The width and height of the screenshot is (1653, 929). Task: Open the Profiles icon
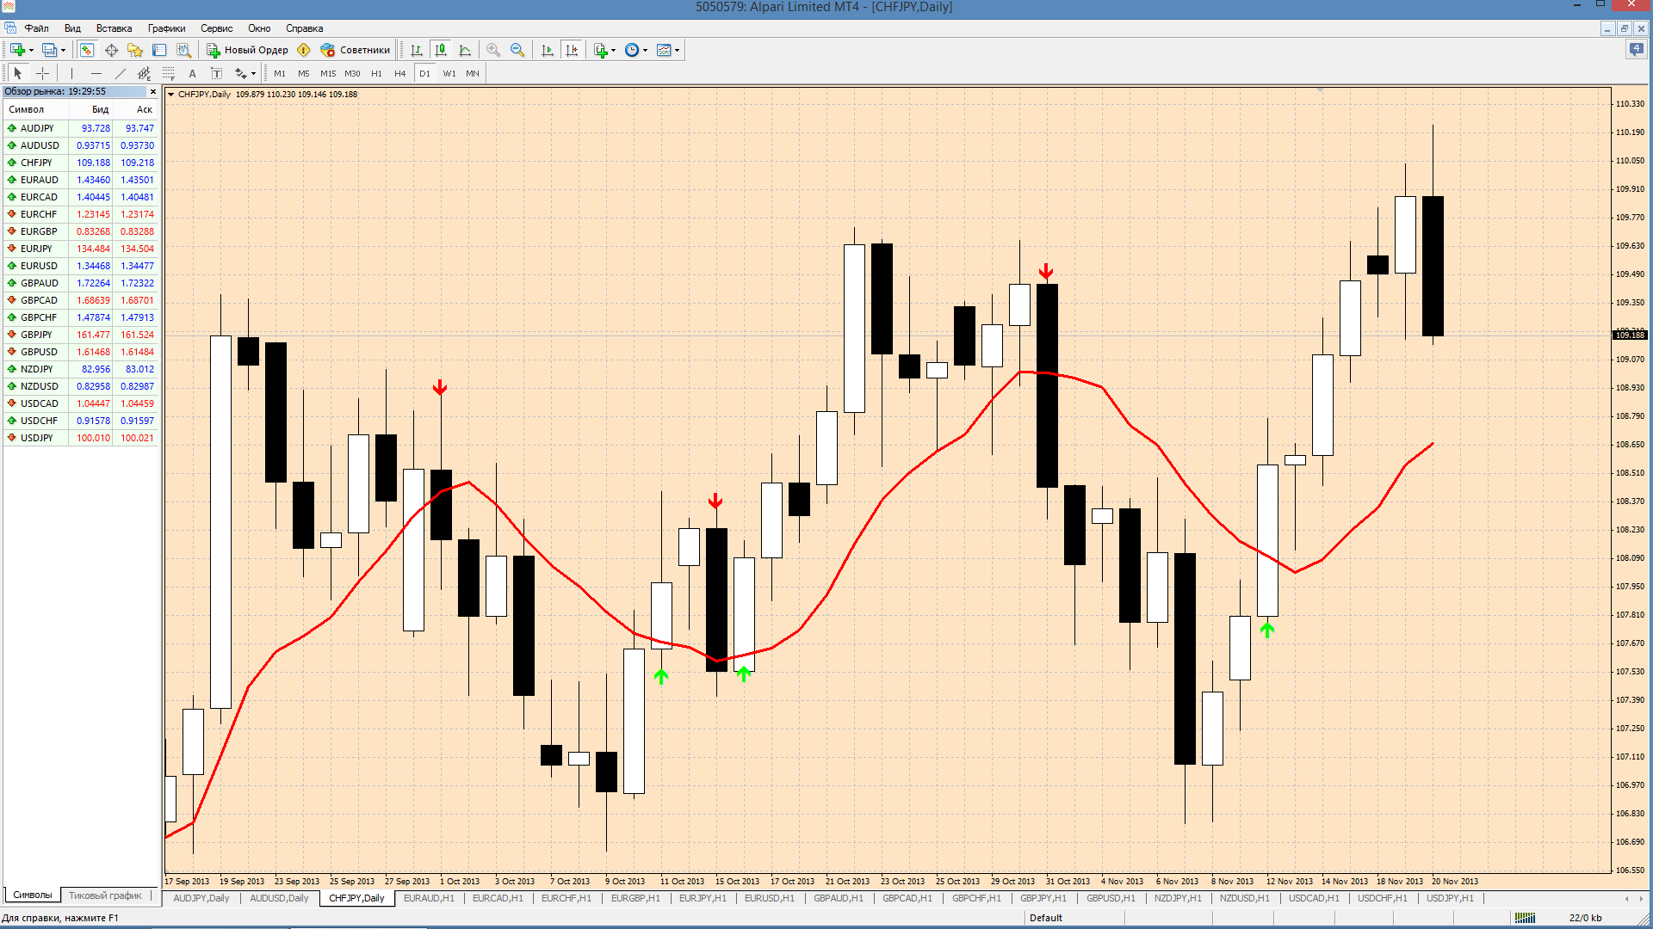point(49,50)
